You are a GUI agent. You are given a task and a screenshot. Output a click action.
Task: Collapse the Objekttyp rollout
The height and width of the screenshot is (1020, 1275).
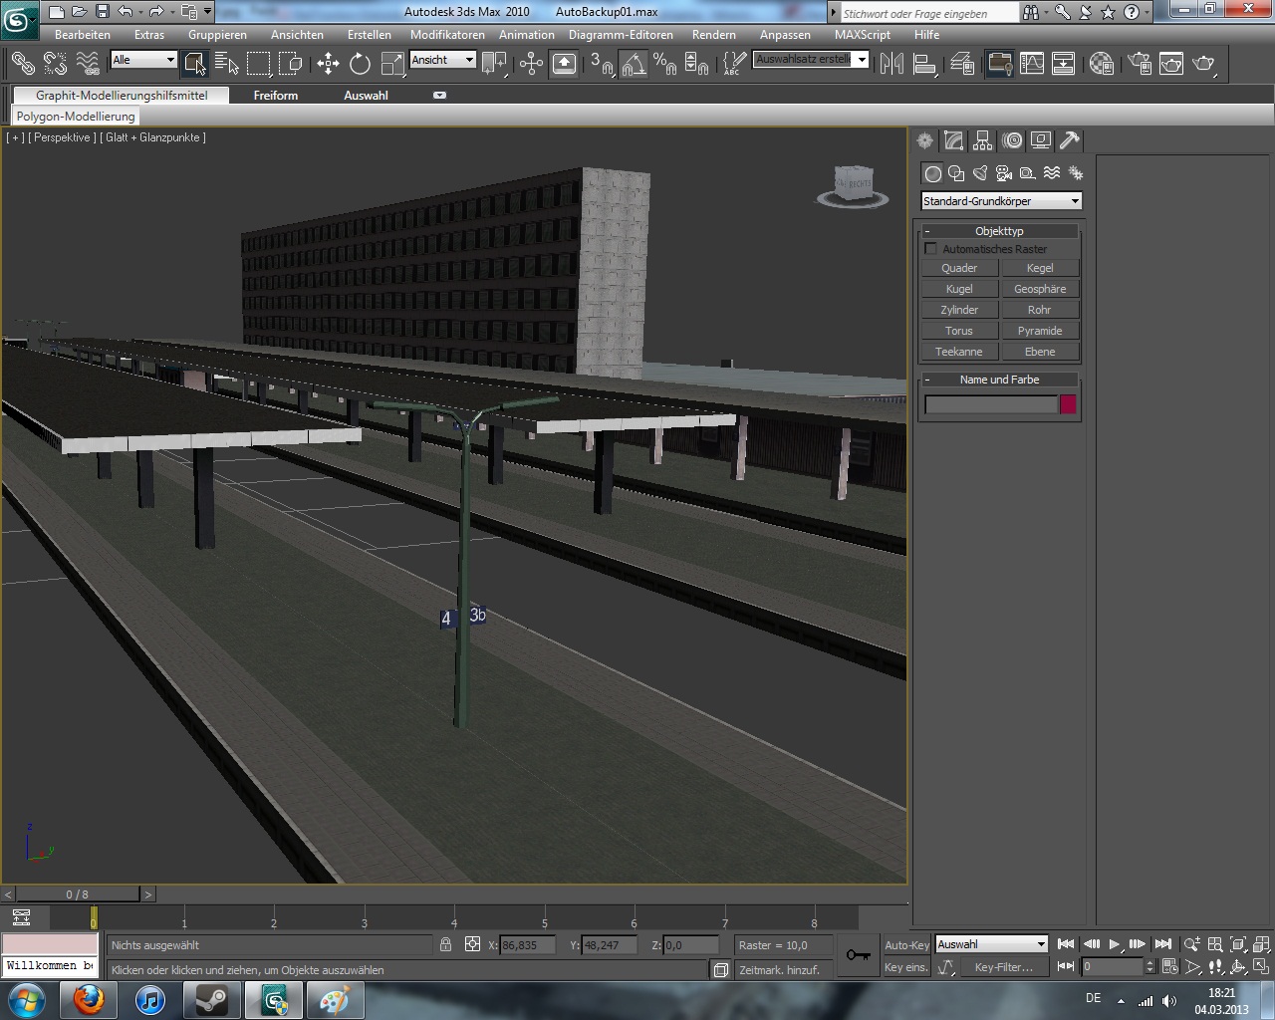(x=999, y=231)
